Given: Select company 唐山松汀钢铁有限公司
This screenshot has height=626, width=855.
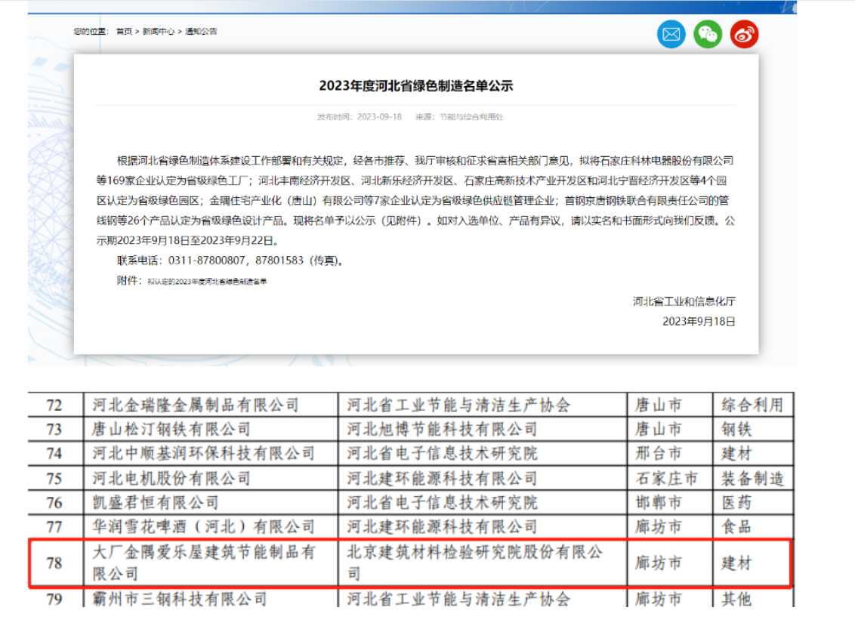Looking at the screenshot, I should 211,430.
